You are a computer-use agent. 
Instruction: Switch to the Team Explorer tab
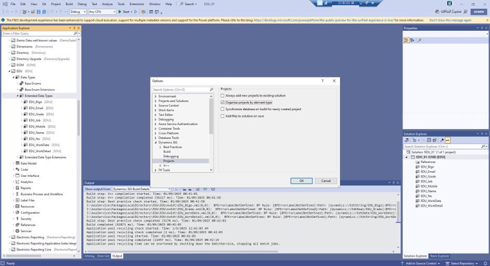pyautogui.click(x=439, y=256)
